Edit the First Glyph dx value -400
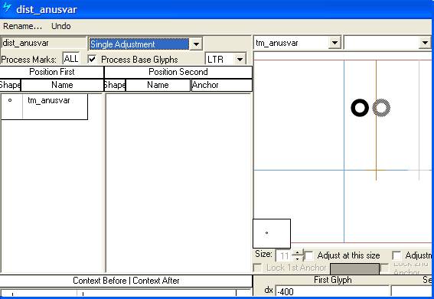This screenshot has width=434, height=299. (x=332, y=292)
